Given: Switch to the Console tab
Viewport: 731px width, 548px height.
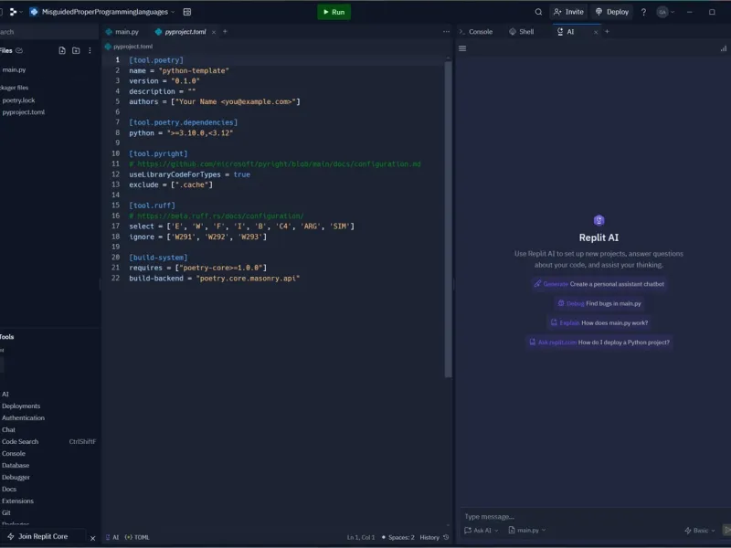Looking at the screenshot, I should coord(476,32).
